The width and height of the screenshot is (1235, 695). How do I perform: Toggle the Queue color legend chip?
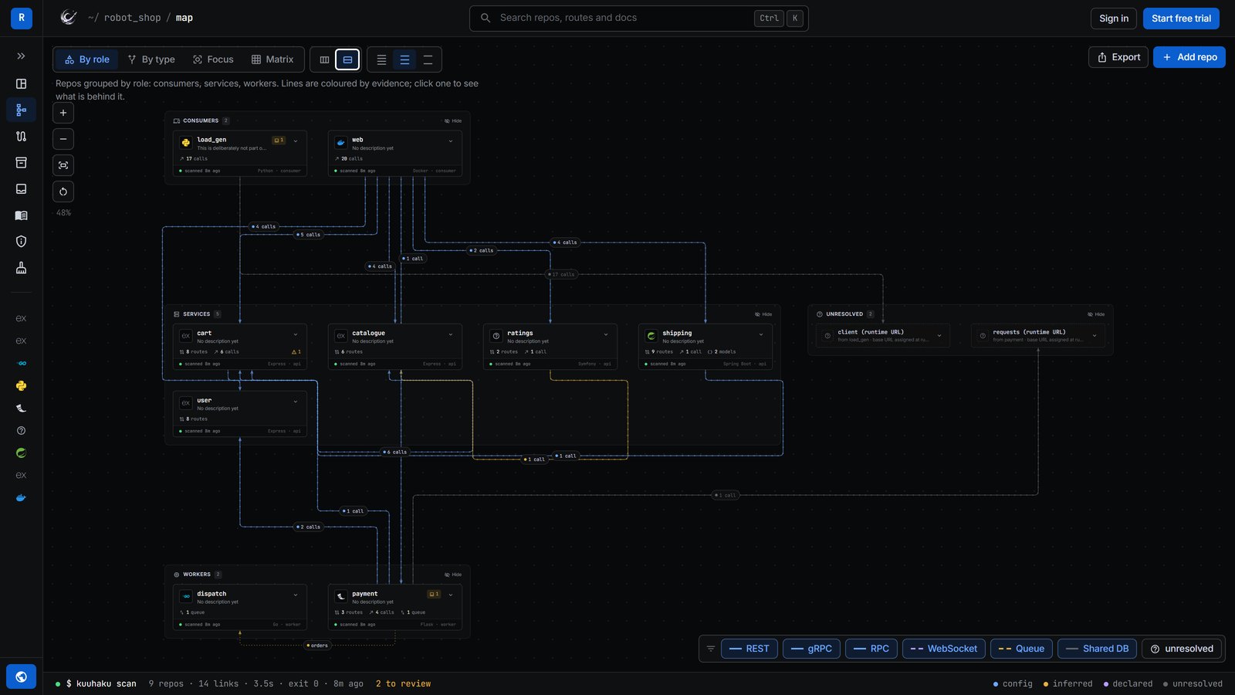click(1022, 649)
